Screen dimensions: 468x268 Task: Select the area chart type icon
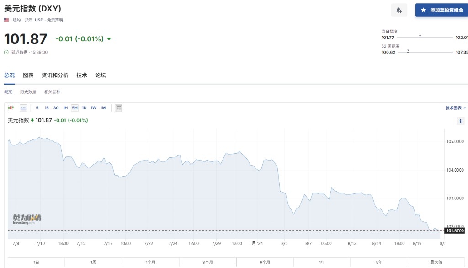click(x=23, y=108)
